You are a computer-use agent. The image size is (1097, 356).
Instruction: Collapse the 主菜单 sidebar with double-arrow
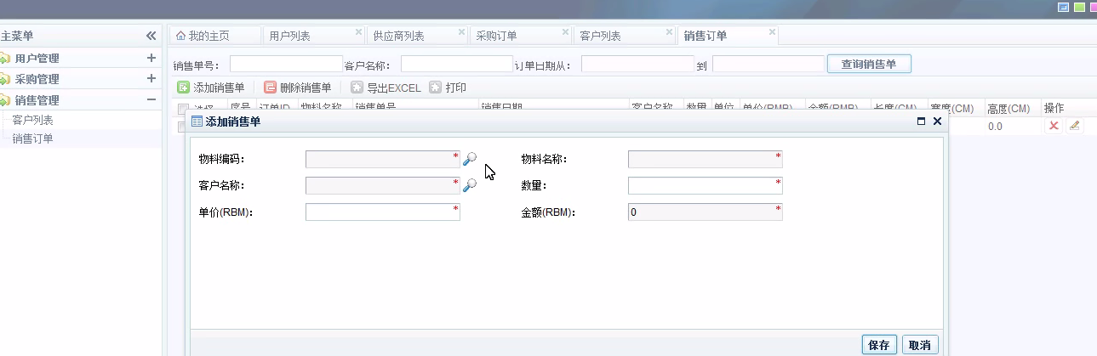[x=151, y=36]
